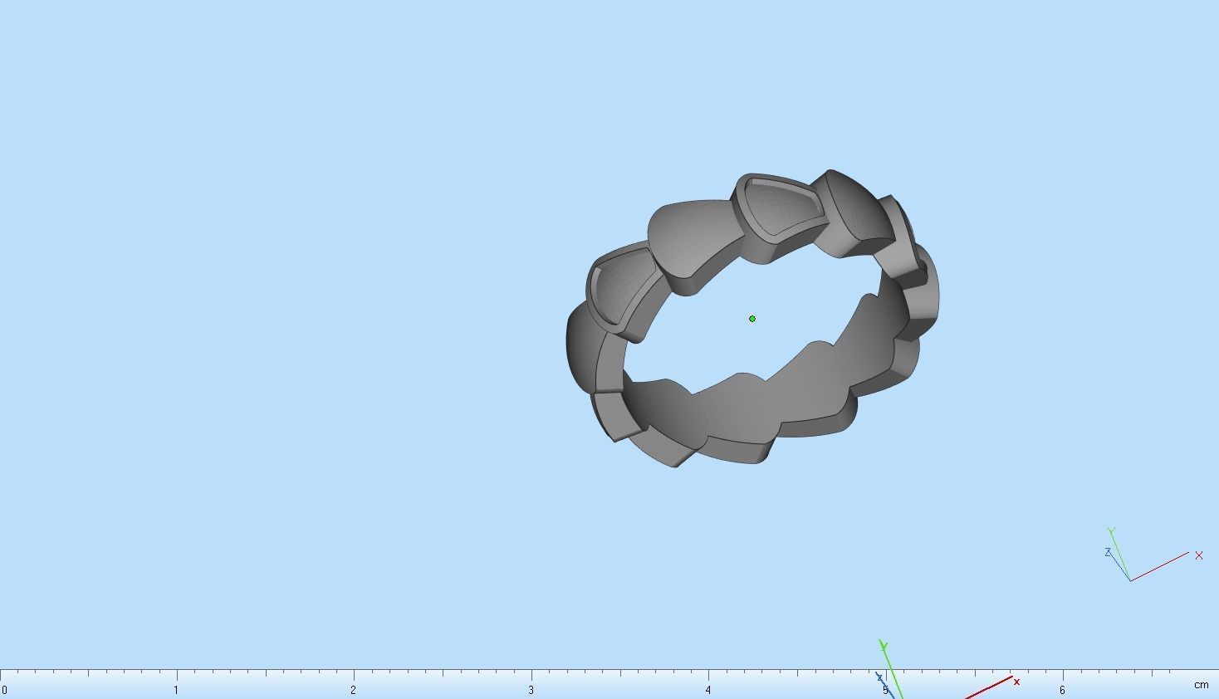This screenshot has width=1219, height=699.
Task: Click the green Y axis label above ruler
Action: click(884, 646)
